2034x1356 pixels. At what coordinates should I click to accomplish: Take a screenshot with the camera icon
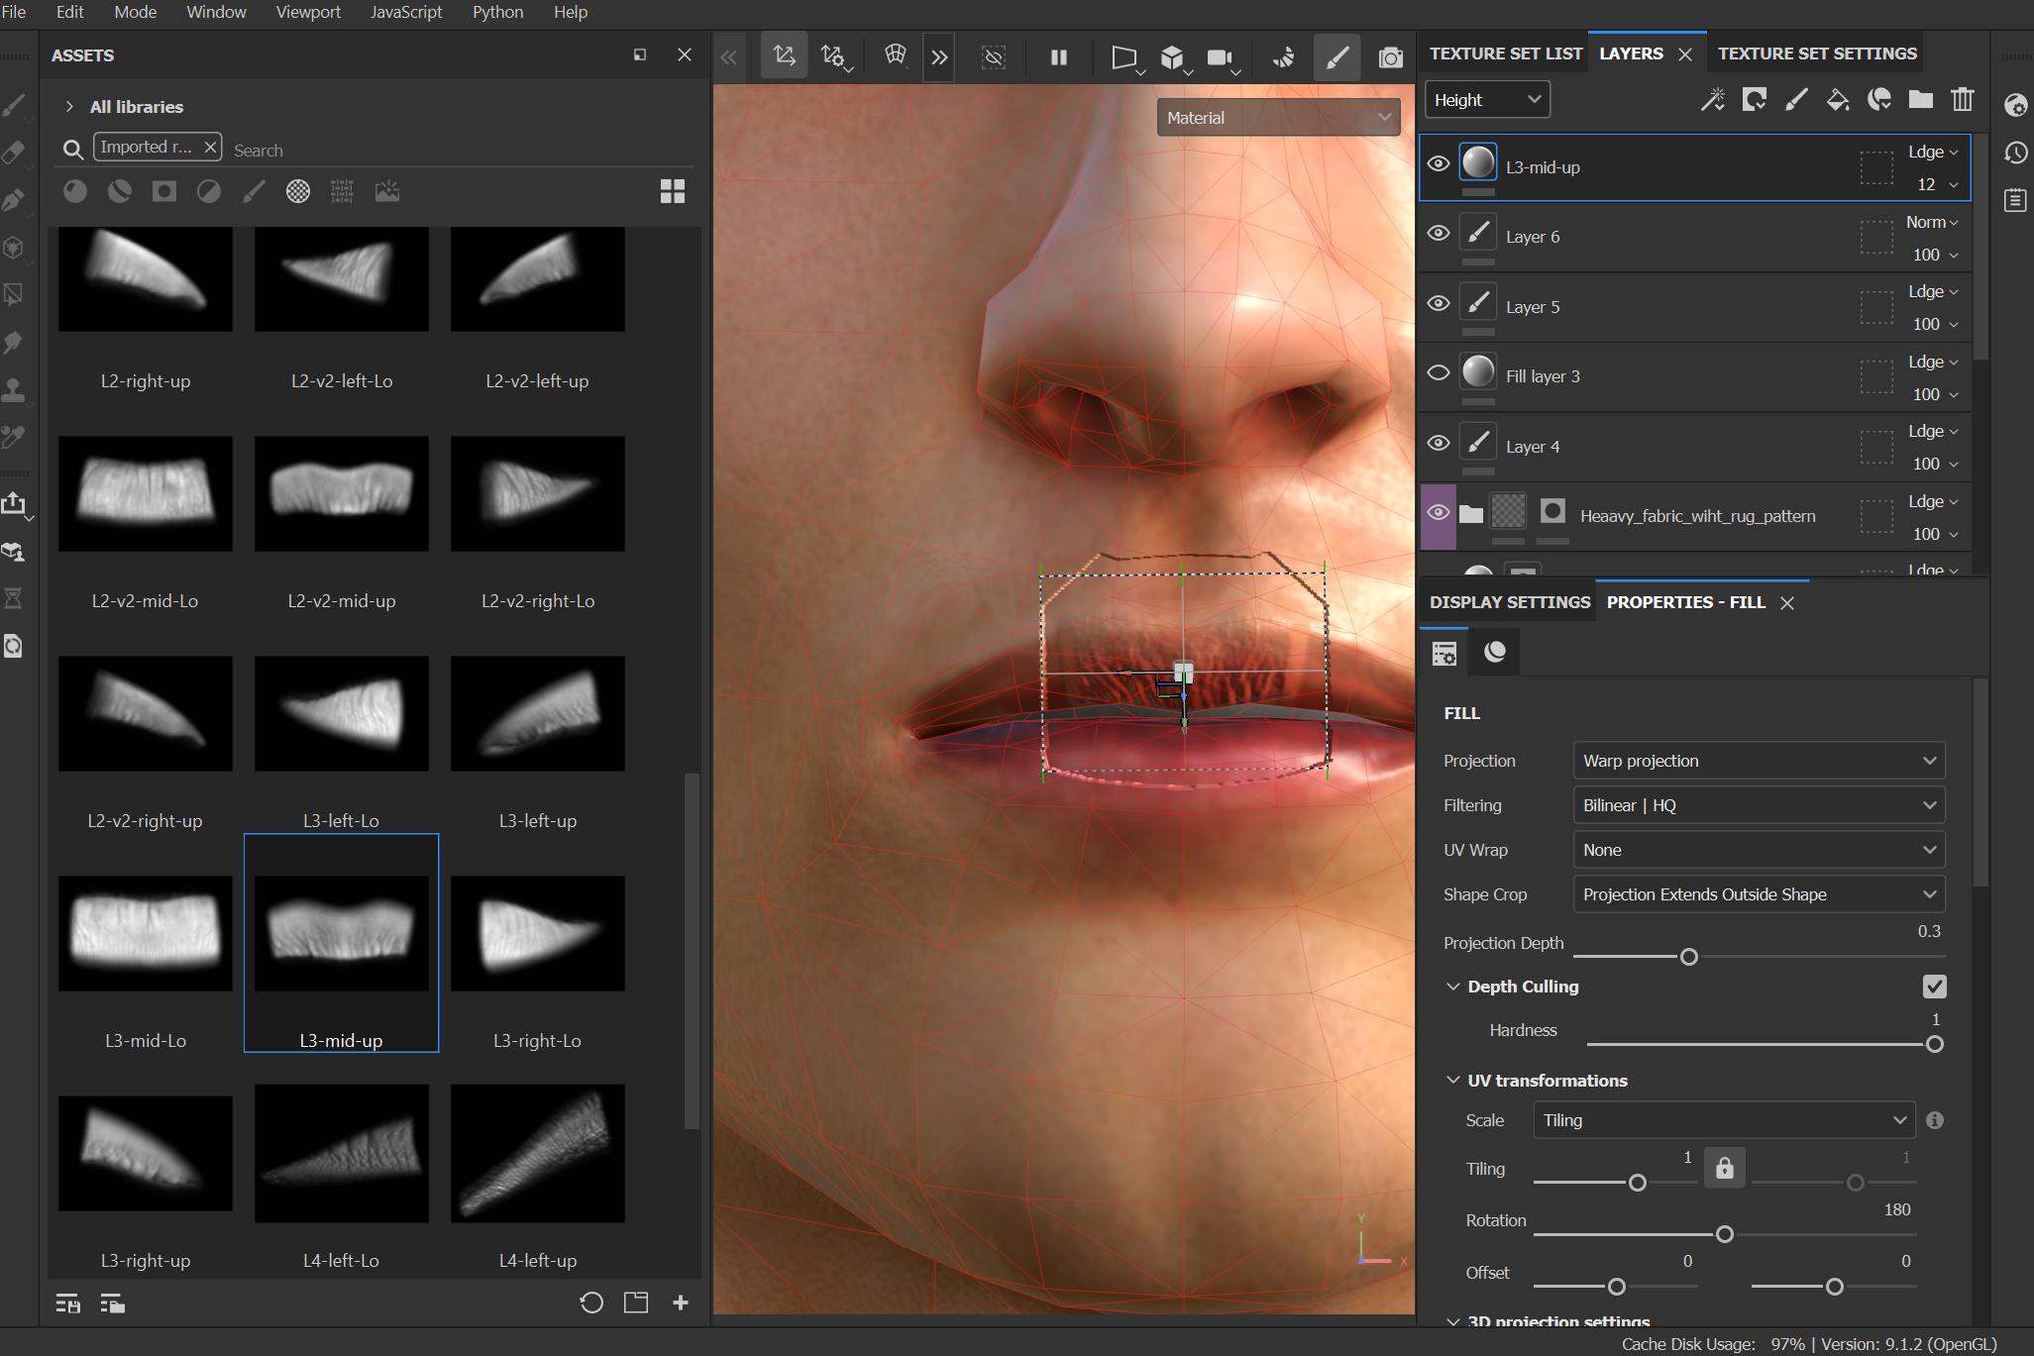tap(1390, 56)
